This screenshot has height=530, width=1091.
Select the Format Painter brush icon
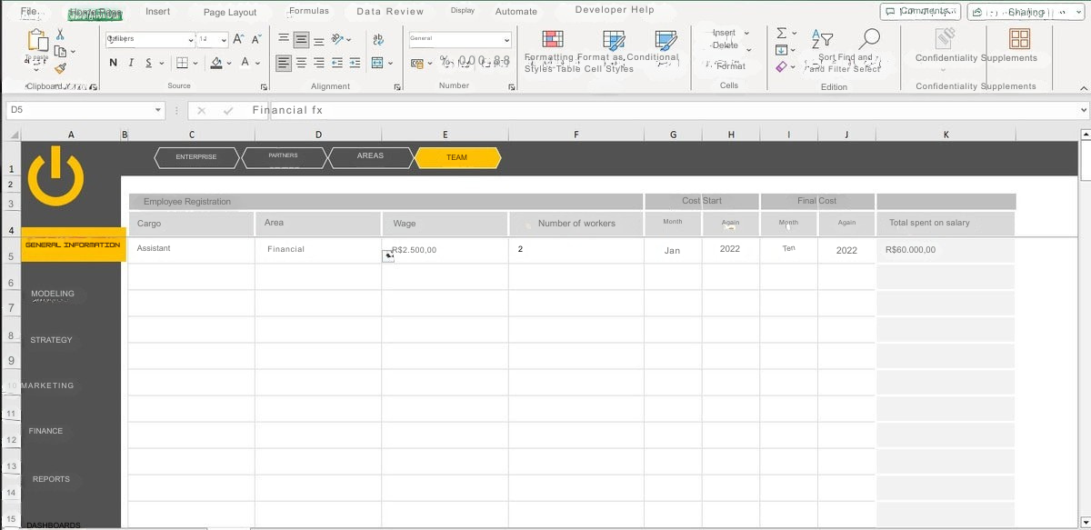coord(60,68)
